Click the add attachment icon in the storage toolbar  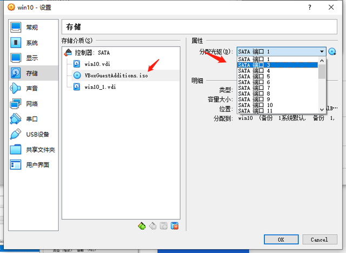[163, 226]
